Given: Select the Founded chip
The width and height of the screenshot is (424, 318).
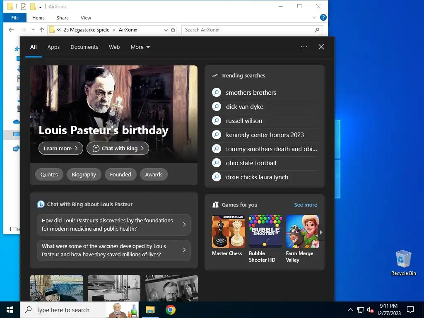Looking at the screenshot, I should (120, 174).
